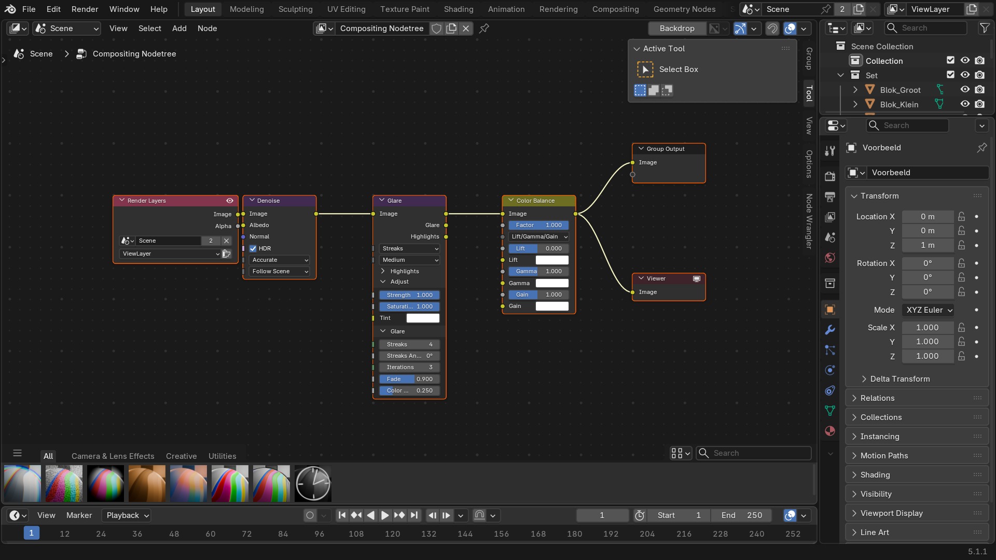This screenshot has height=560, width=996.
Task: Open the Scene properties tab
Action: click(830, 237)
